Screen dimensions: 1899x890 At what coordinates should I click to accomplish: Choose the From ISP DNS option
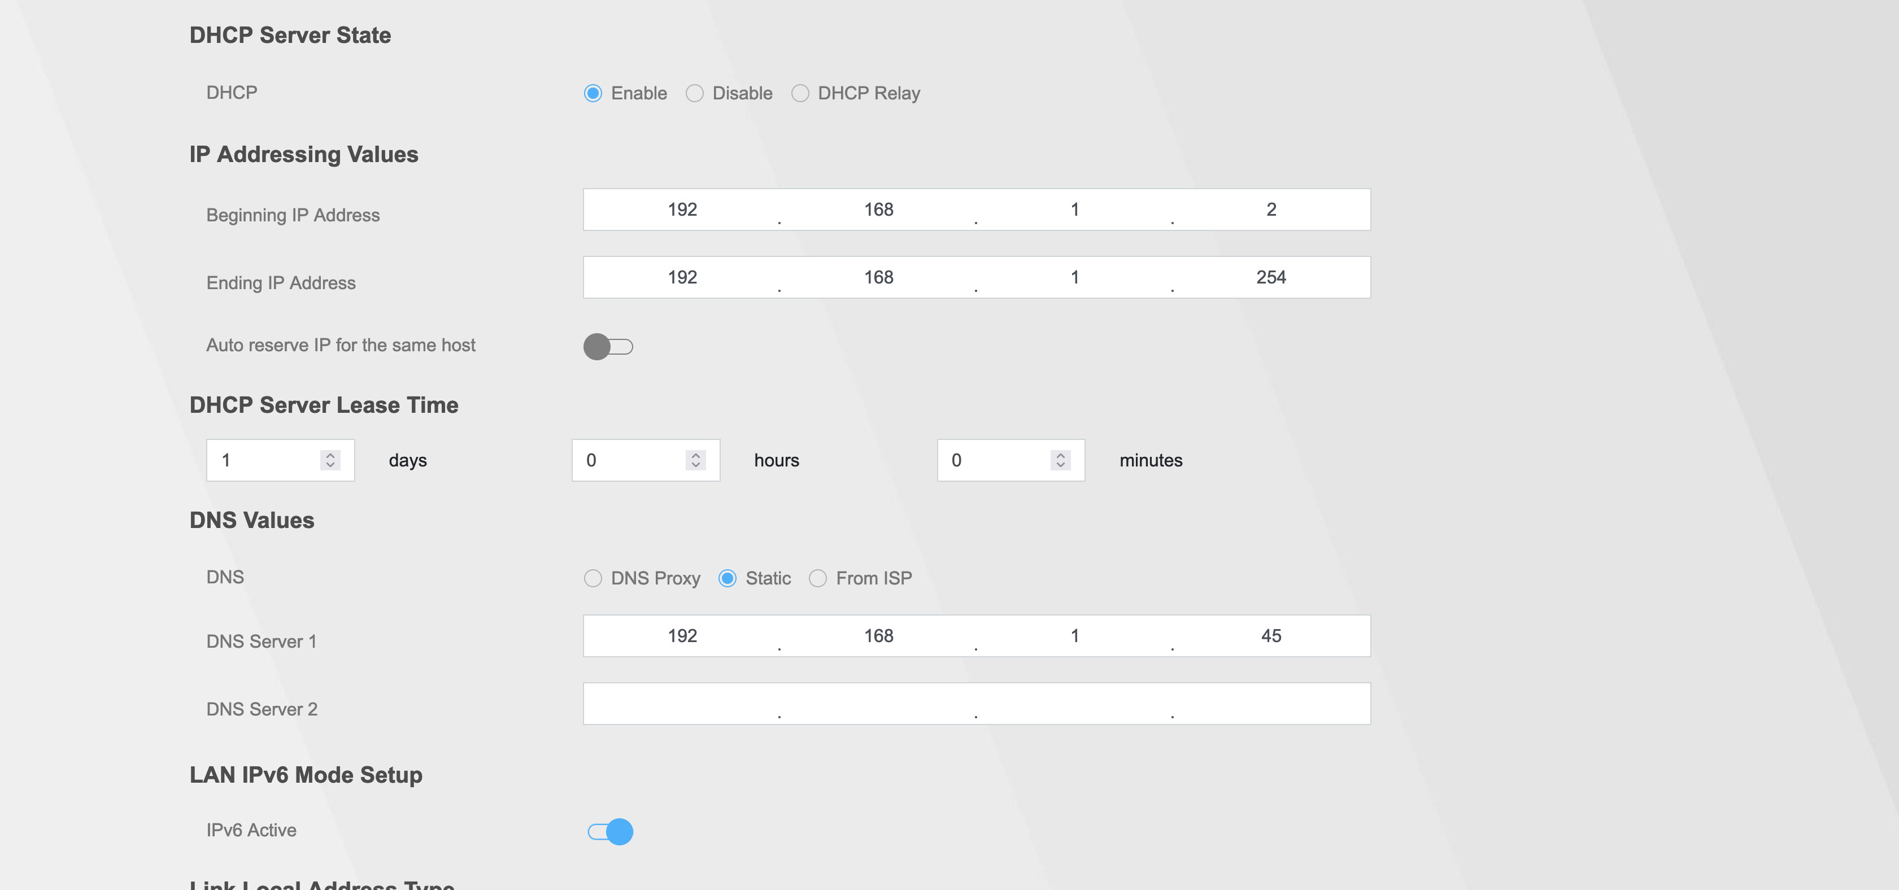tap(817, 578)
